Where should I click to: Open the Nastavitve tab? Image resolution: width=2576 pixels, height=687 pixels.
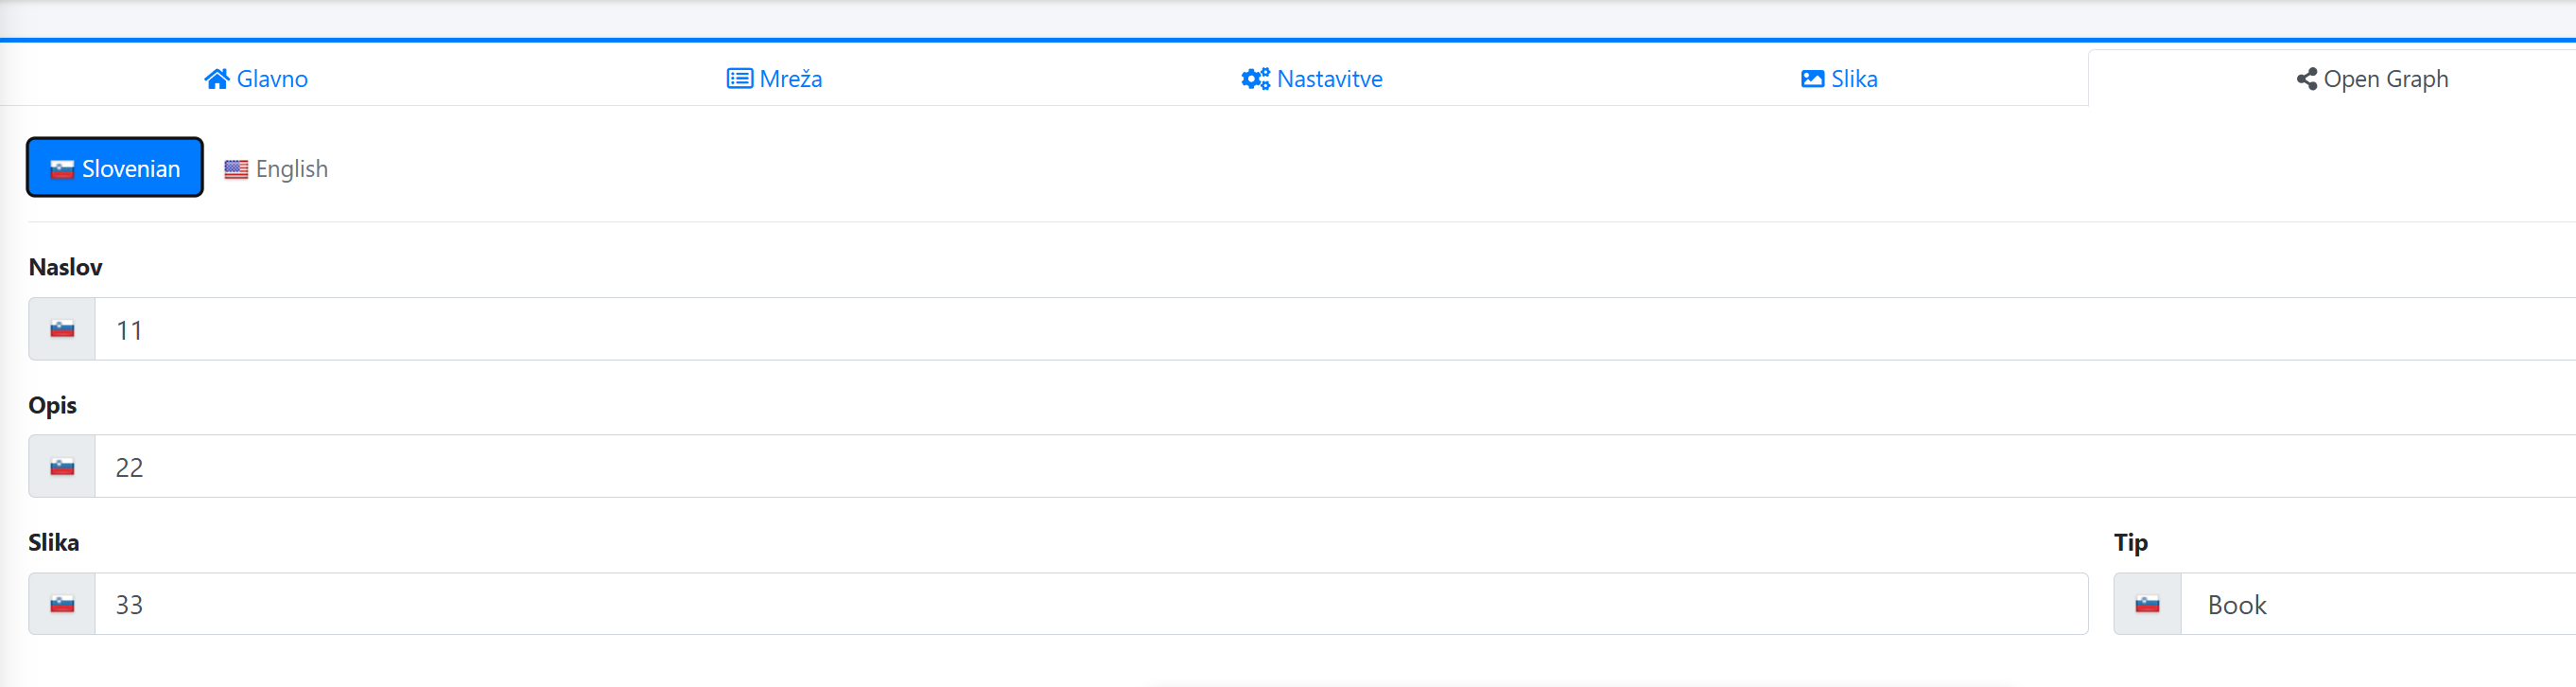pyautogui.click(x=1312, y=79)
